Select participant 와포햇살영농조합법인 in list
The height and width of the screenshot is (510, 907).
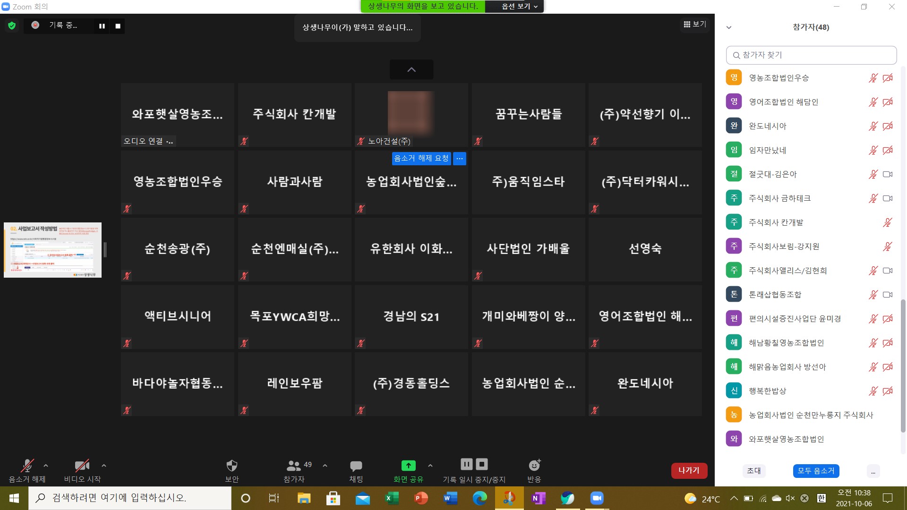pyautogui.click(x=811, y=439)
